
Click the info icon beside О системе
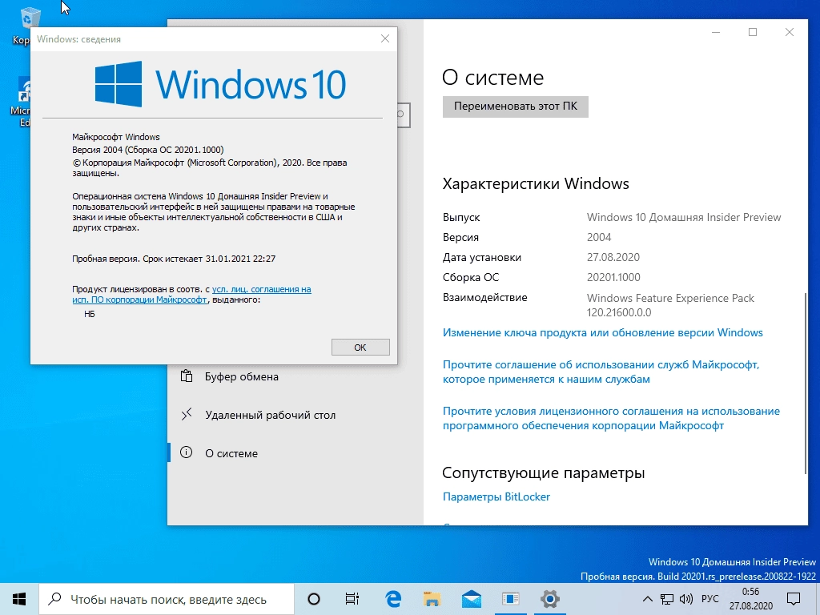[186, 452]
